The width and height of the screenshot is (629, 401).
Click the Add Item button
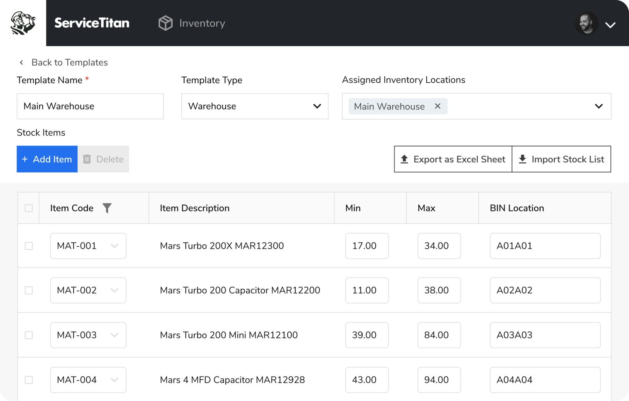click(47, 159)
